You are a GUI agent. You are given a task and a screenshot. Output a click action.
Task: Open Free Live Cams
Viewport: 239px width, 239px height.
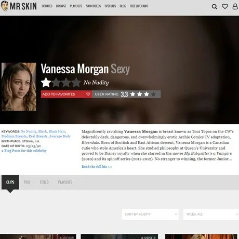[x=139, y=6]
